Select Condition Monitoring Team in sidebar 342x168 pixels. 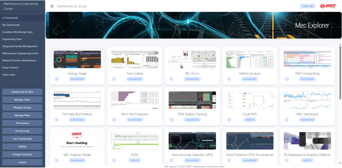tap(17, 32)
